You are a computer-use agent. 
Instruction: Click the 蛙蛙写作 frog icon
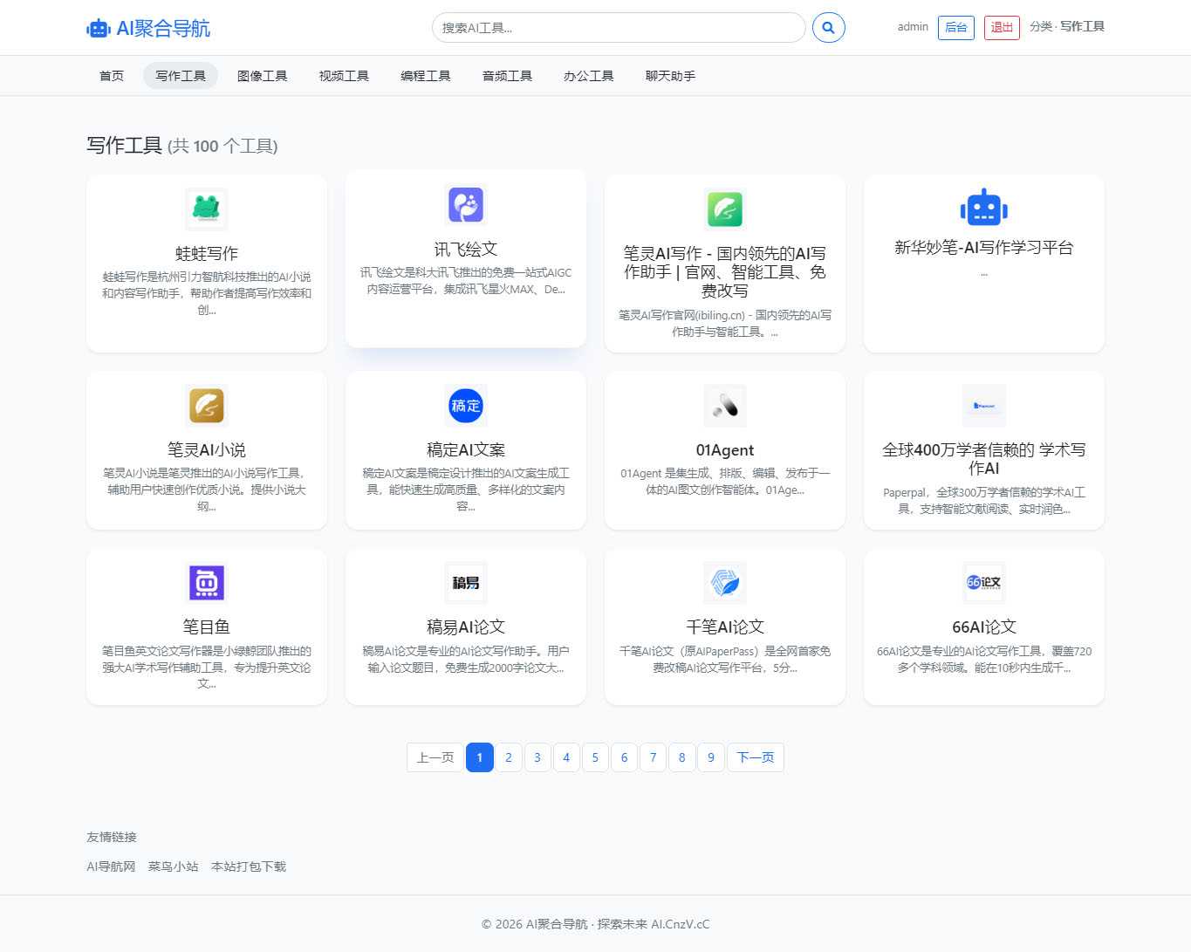pyautogui.click(x=206, y=209)
